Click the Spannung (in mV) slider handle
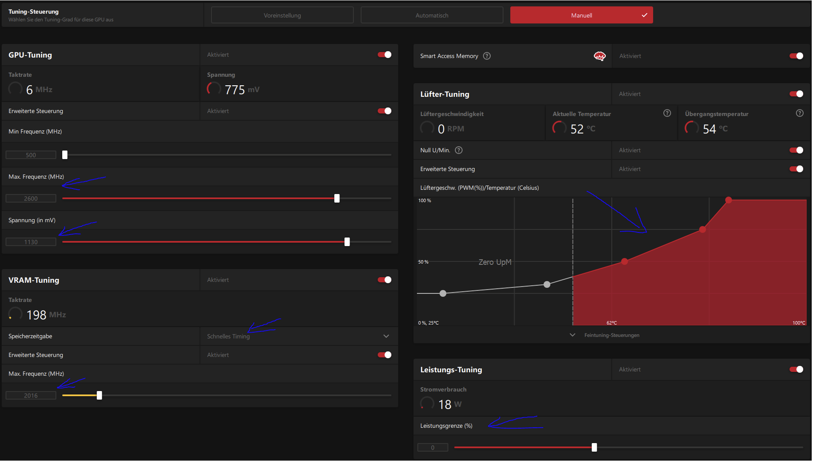Screen dimensions: 813x461 [x=347, y=242]
